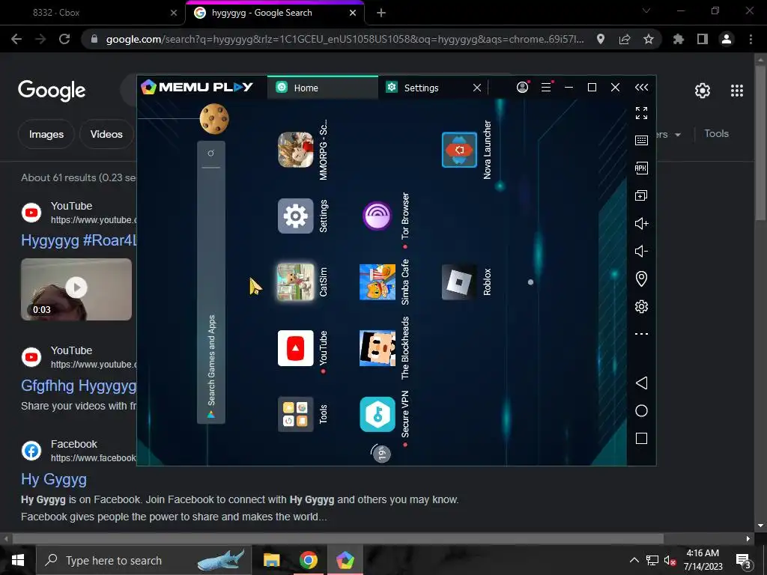Click the horizontal scrollbar of page
Image resolution: width=767 pixels, height=575 pixels.
338,539
